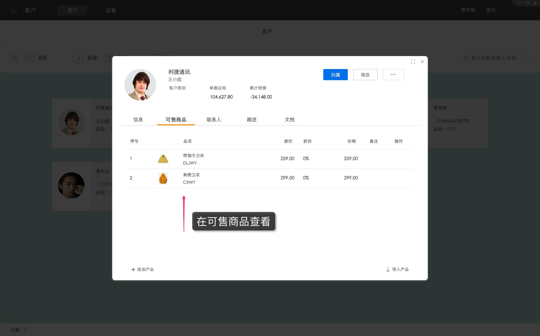Select 退出 to log out

(x=491, y=10)
